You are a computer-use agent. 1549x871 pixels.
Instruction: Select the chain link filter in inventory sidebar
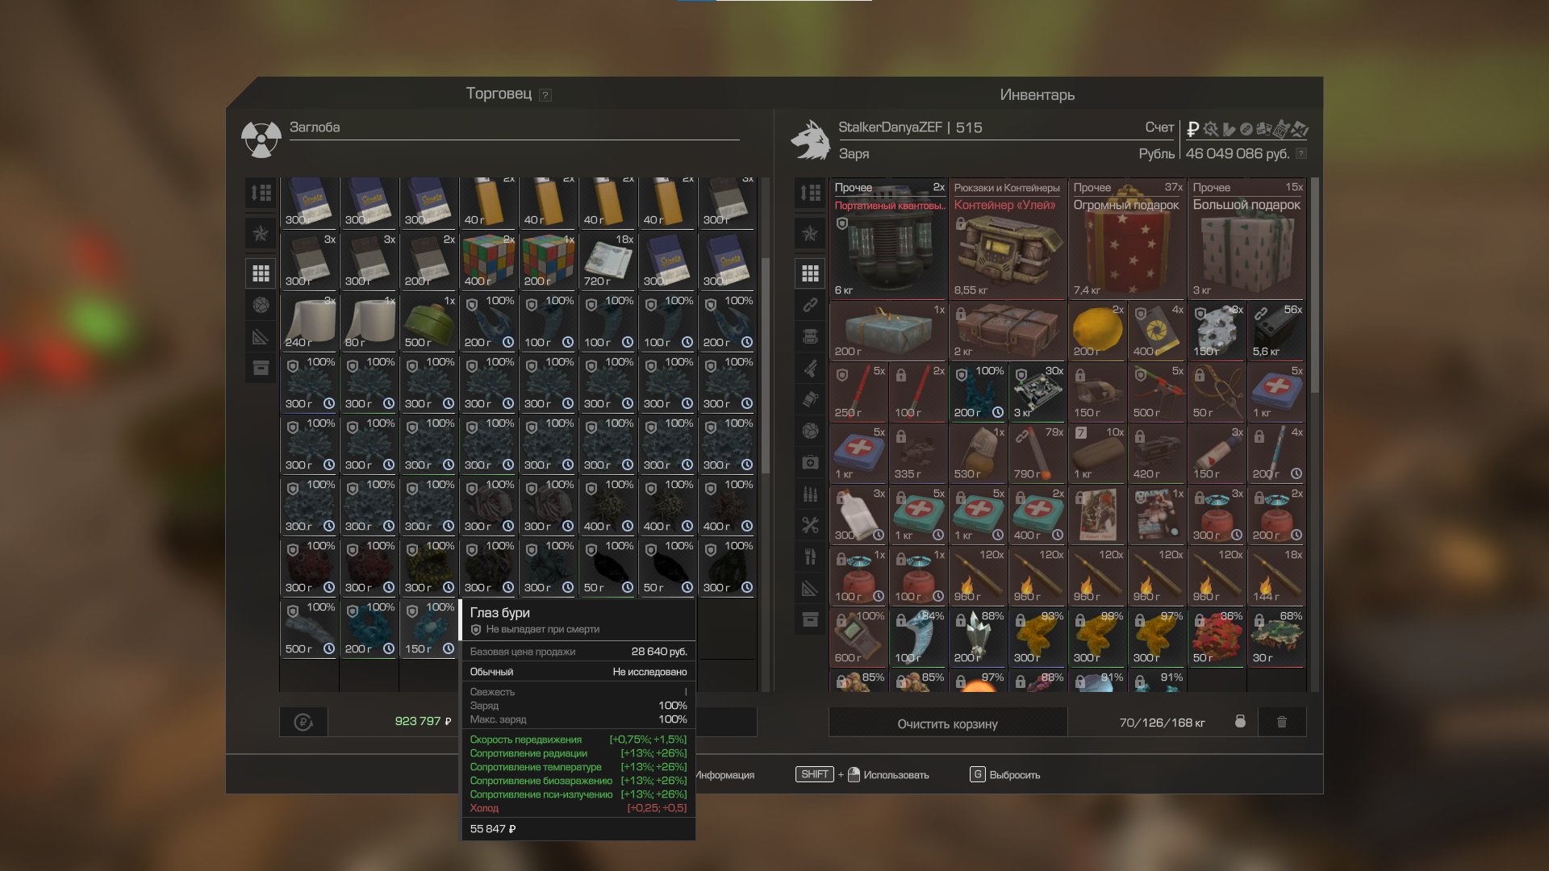coord(810,305)
